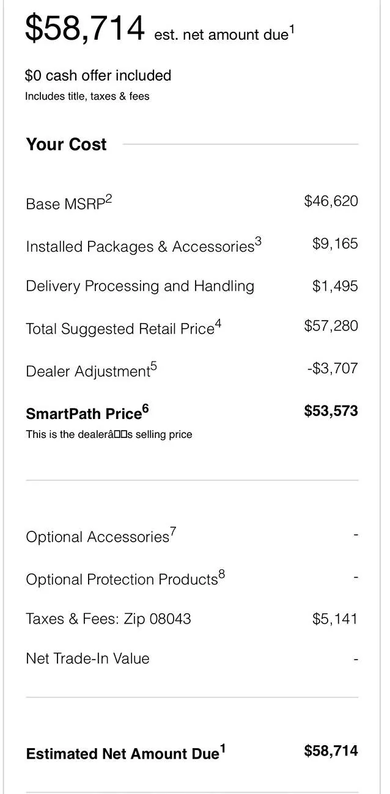
Task: Click footnote 6 next to SmartPath Price
Action: (145, 409)
